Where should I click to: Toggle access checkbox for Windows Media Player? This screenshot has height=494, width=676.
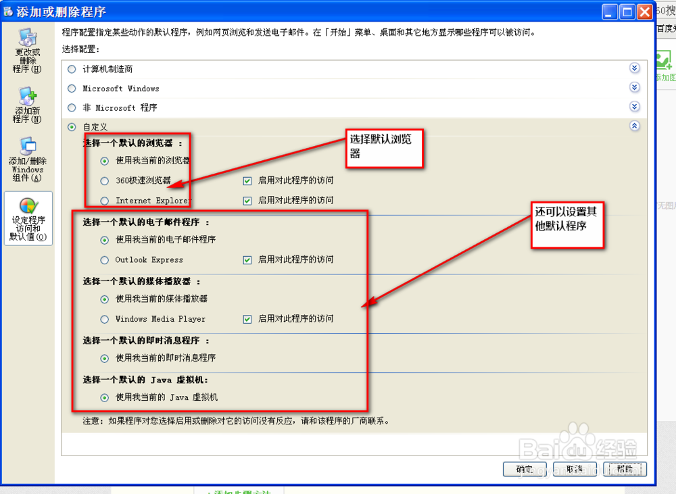point(247,319)
